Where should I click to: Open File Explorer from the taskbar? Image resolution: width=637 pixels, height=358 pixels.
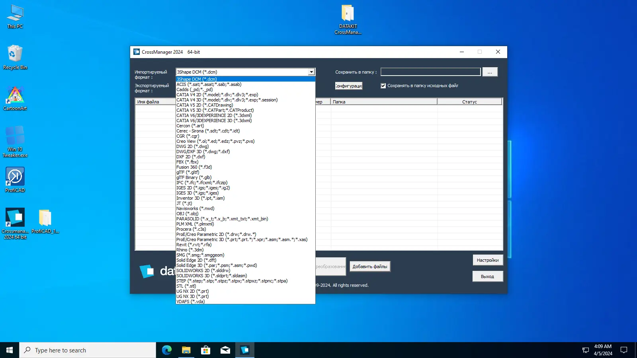coord(186,350)
